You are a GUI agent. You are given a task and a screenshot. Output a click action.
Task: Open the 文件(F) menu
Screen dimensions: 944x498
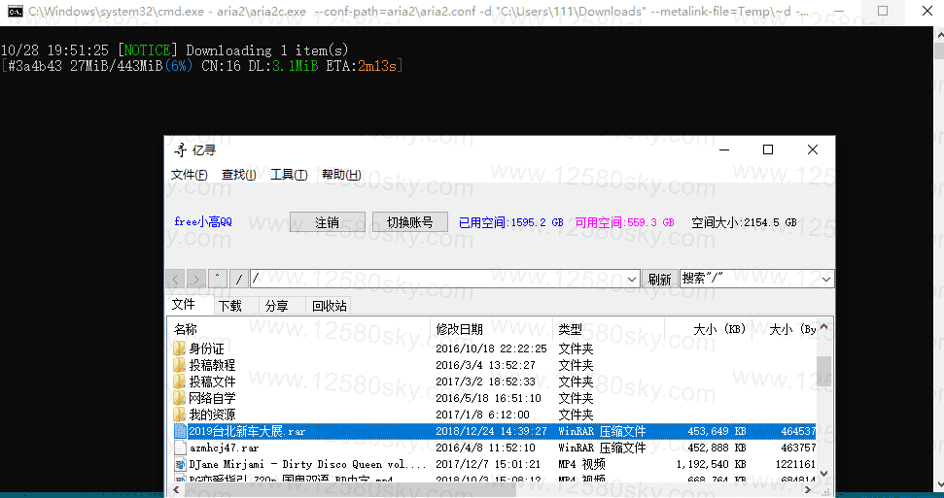(190, 175)
